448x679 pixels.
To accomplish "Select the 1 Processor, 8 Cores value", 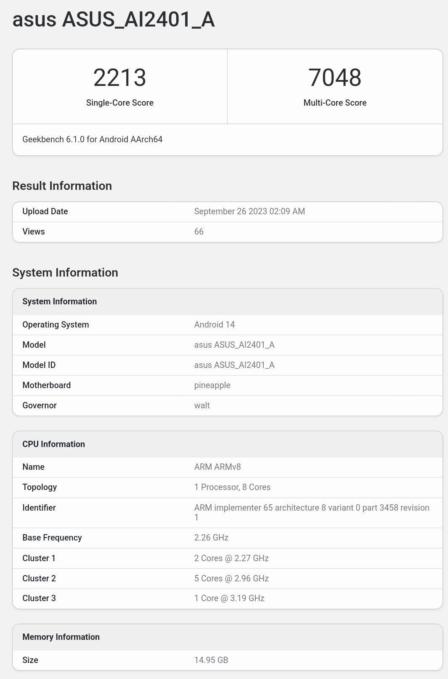I will pos(232,487).
